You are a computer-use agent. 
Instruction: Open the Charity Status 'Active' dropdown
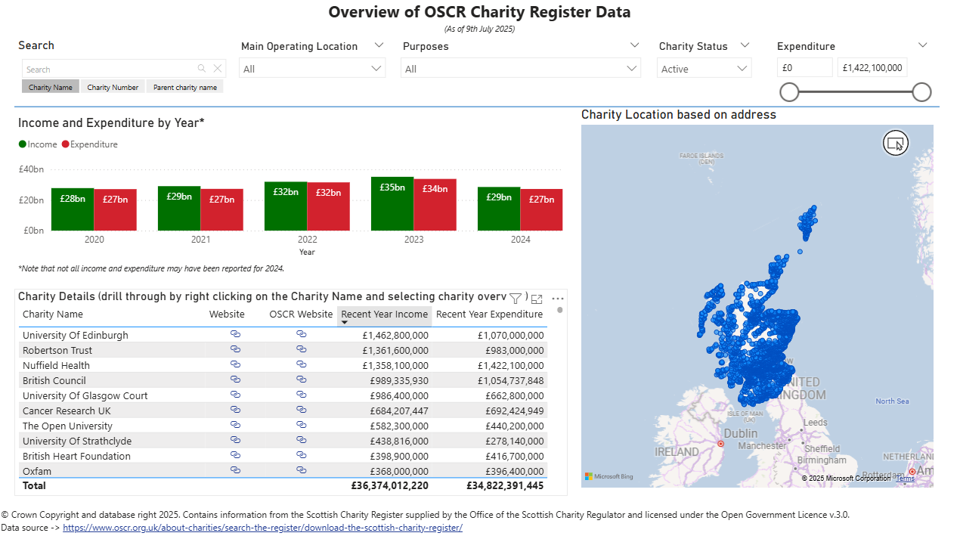click(x=704, y=68)
